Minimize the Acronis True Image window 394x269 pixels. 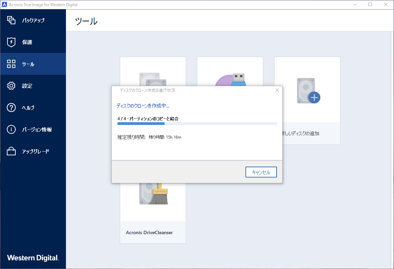pos(354,4)
